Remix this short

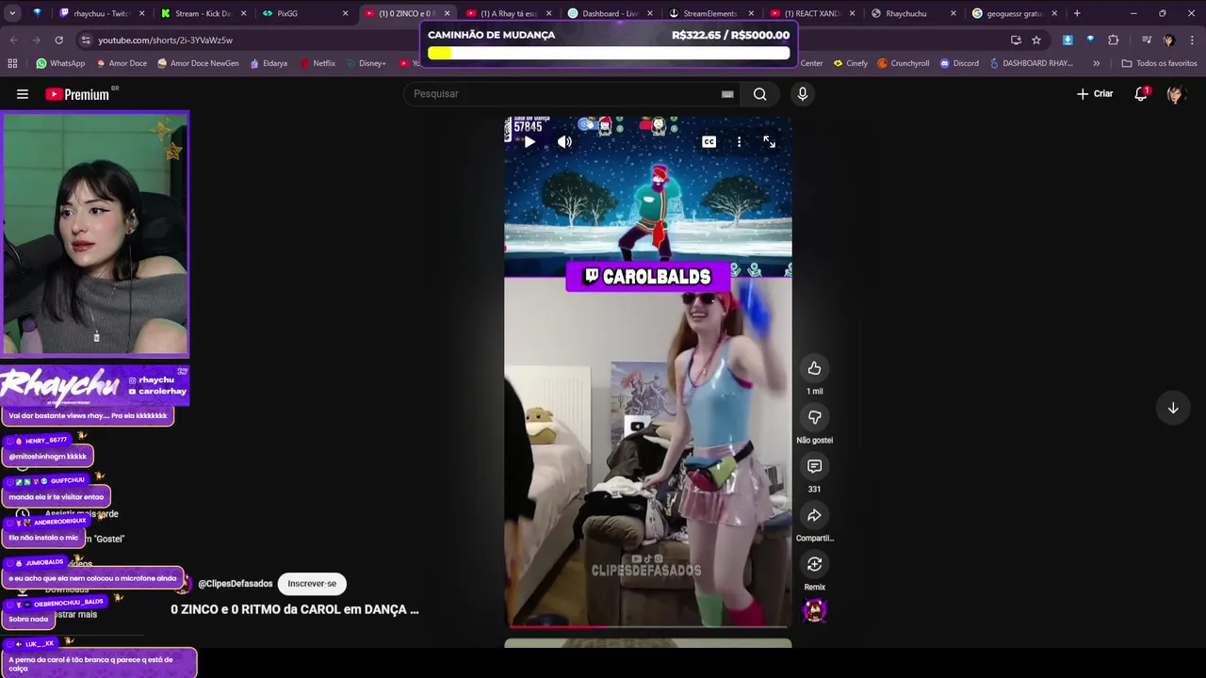click(814, 564)
